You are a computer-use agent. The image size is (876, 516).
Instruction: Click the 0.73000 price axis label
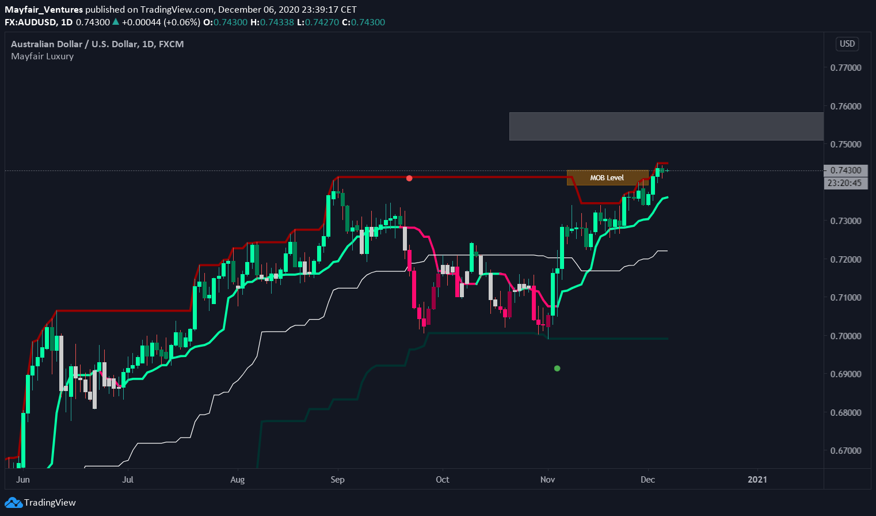point(845,221)
